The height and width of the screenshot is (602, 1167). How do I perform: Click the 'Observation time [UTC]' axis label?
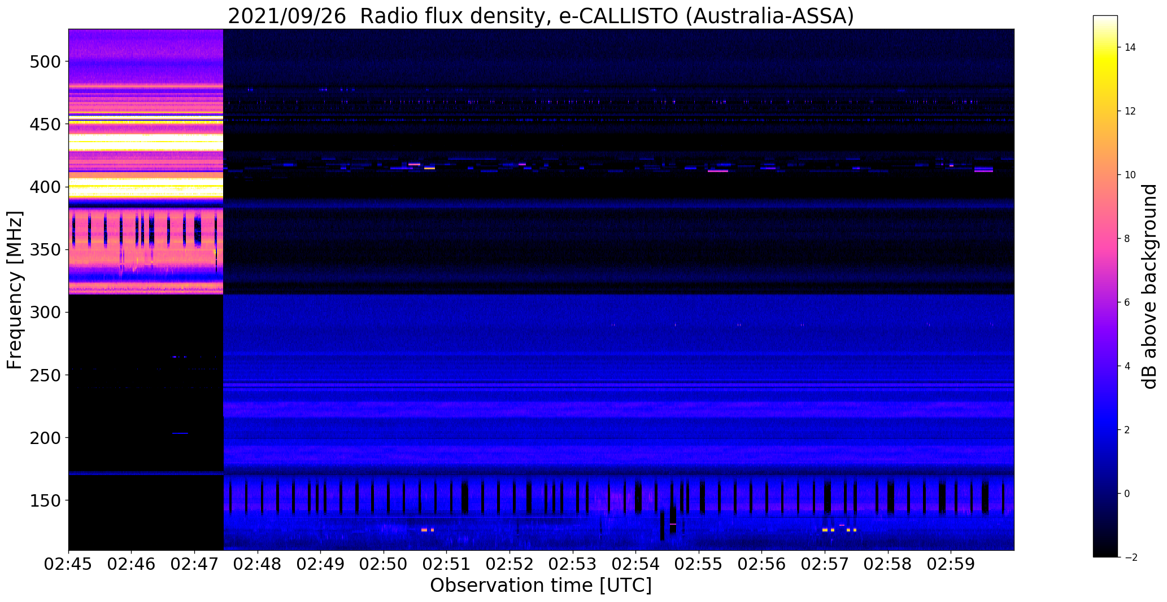541,585
